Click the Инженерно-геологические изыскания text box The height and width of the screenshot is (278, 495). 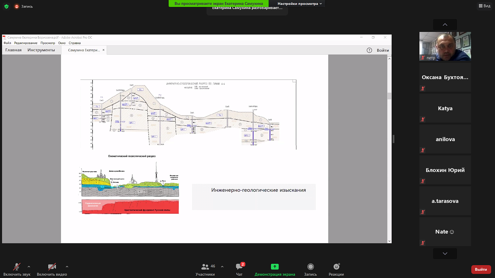point(254,197)
